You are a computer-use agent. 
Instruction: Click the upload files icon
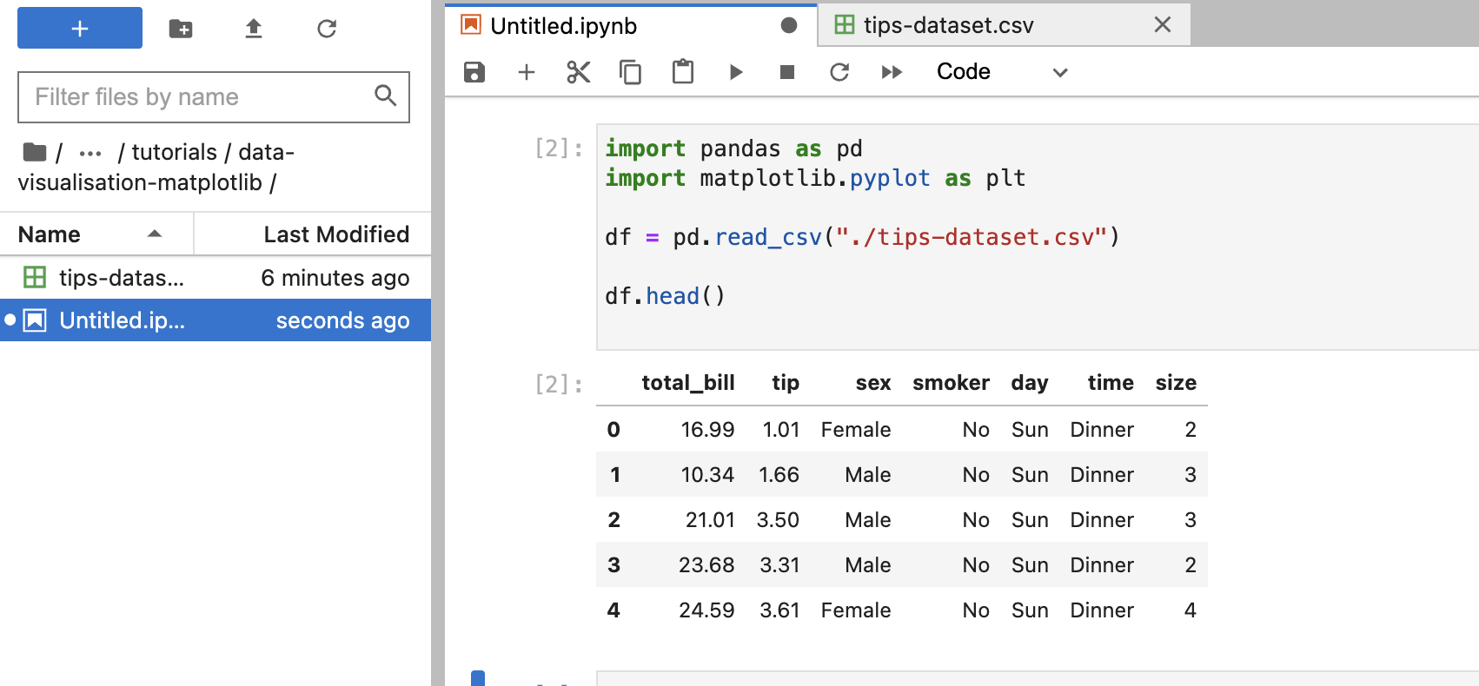click(x=254, y=29)
